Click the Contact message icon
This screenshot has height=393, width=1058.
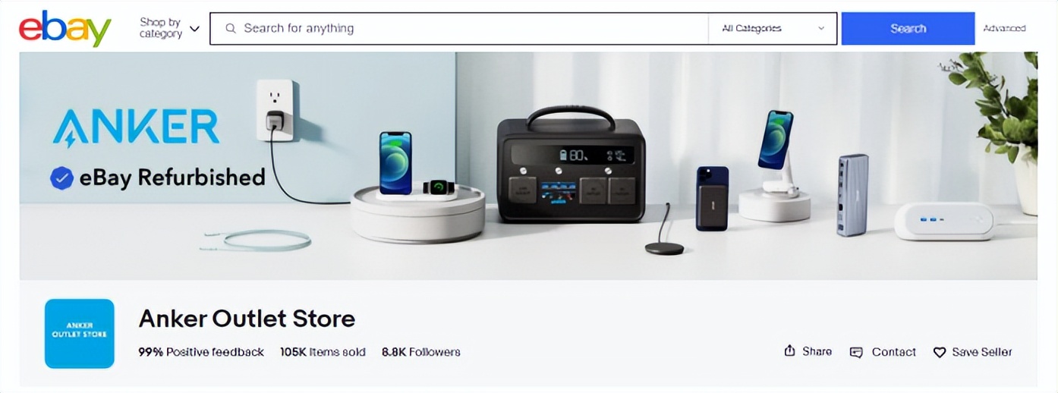pyautogui.click(x=856, y=352)
